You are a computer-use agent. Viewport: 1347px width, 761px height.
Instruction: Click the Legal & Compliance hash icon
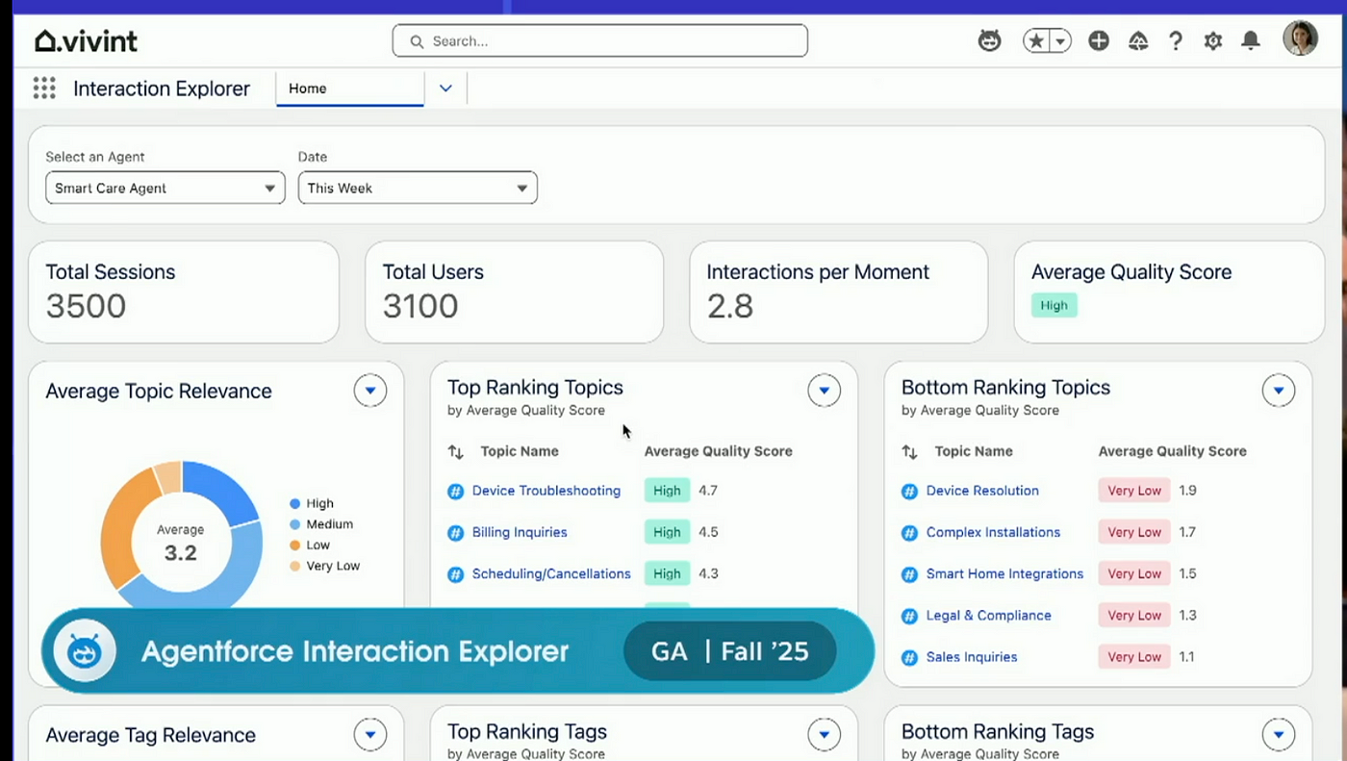tap(909, 616)
